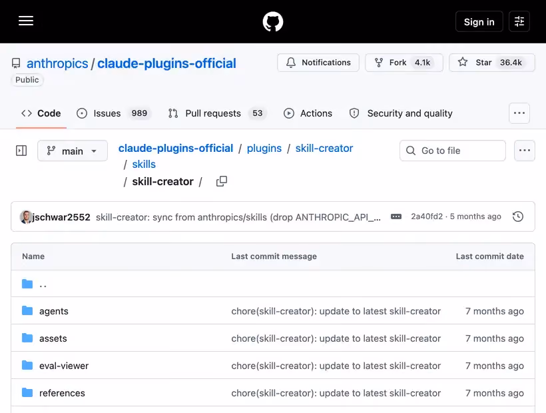Open the Actions tab

pyautogui.click(x=308, y=113)
